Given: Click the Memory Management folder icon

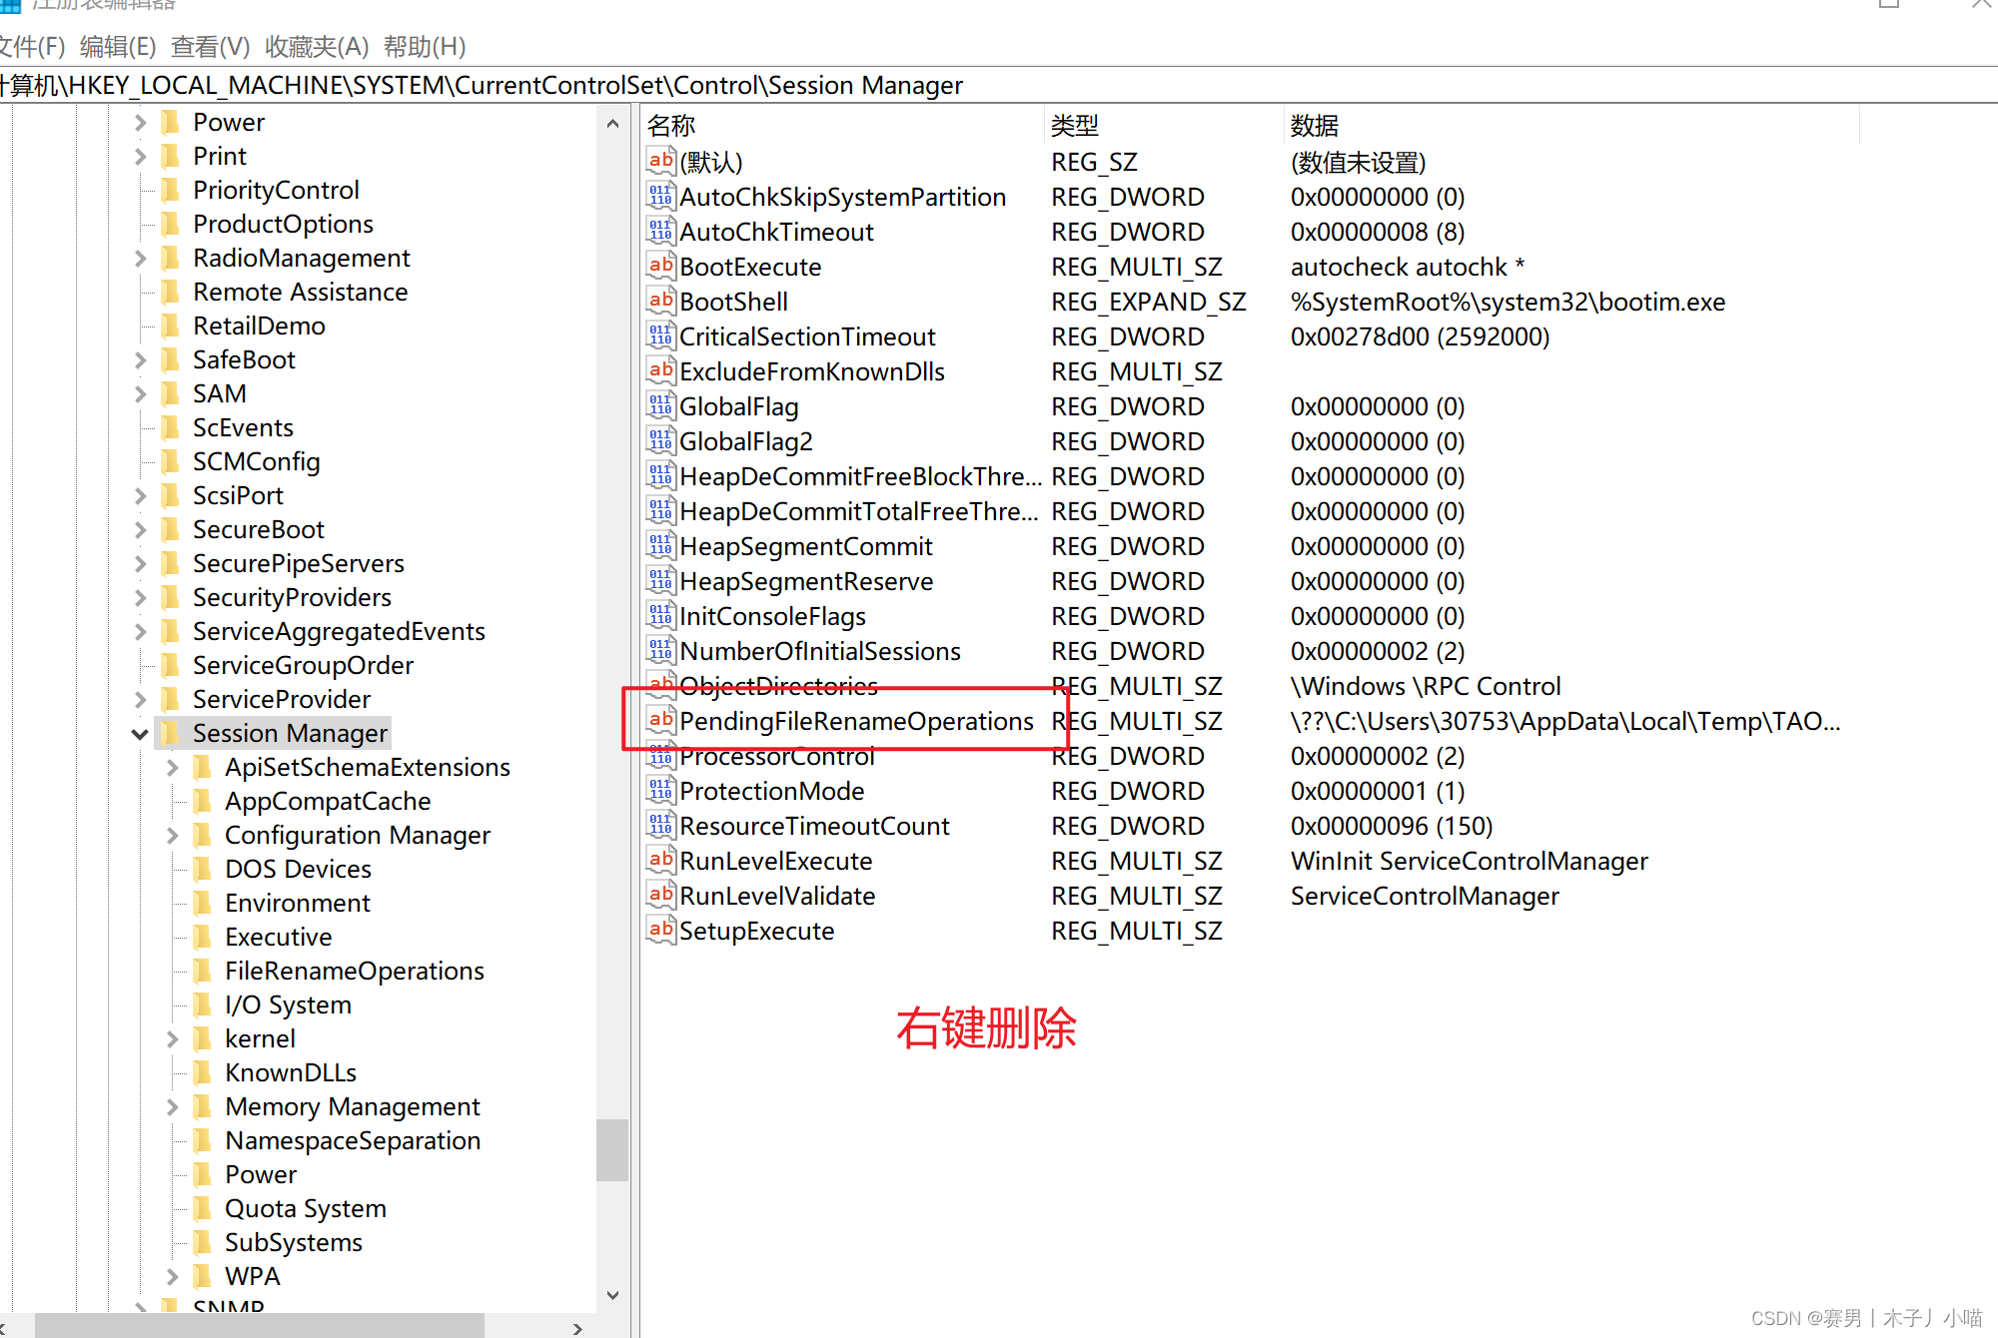Looking at the screenshot, I should 203,1106.
